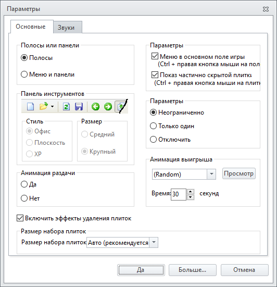Screen dimensions: 277x287
Task: Click the Больше... button
Action: pos(193,270)
